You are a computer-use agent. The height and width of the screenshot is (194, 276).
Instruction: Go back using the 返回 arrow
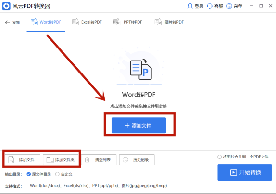(x=12, y=23)
